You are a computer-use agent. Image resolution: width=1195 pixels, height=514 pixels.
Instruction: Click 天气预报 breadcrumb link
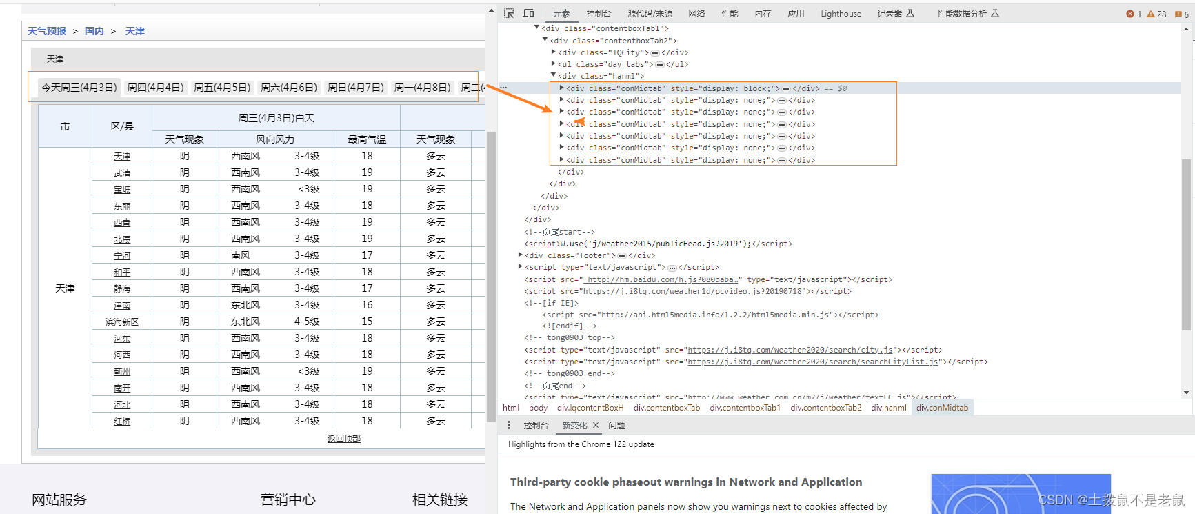pos(47,31)
